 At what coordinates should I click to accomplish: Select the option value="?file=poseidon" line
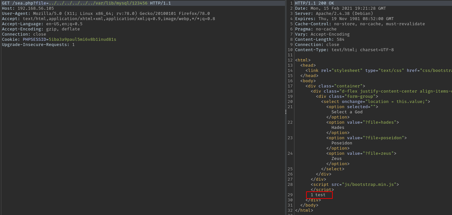(367, 138)
